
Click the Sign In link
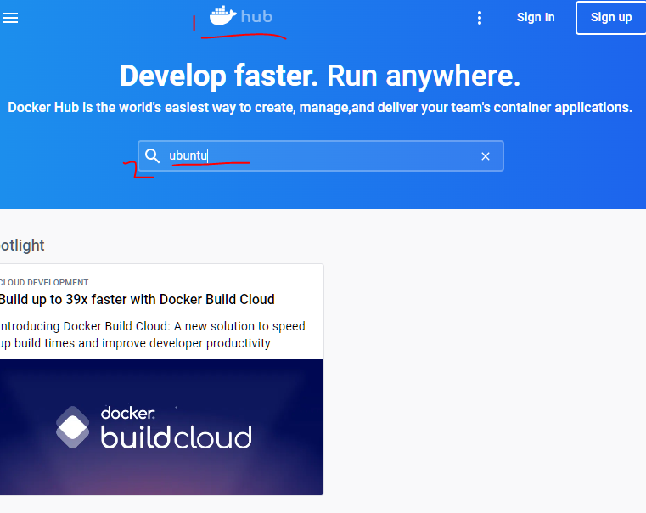(x=536, y=17)
